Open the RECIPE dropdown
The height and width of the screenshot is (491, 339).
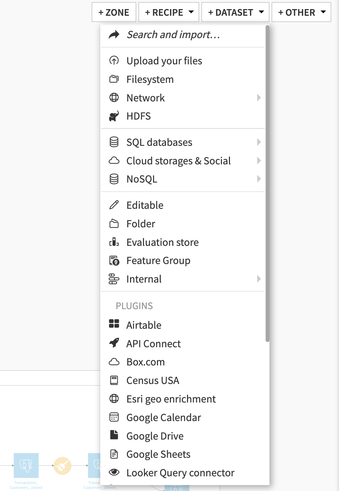(x=169, y=12)
